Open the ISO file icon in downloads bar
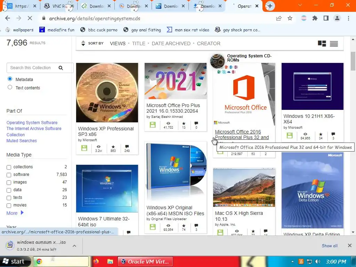The width and height of the screenshot is (356, 267). point(10,245)
